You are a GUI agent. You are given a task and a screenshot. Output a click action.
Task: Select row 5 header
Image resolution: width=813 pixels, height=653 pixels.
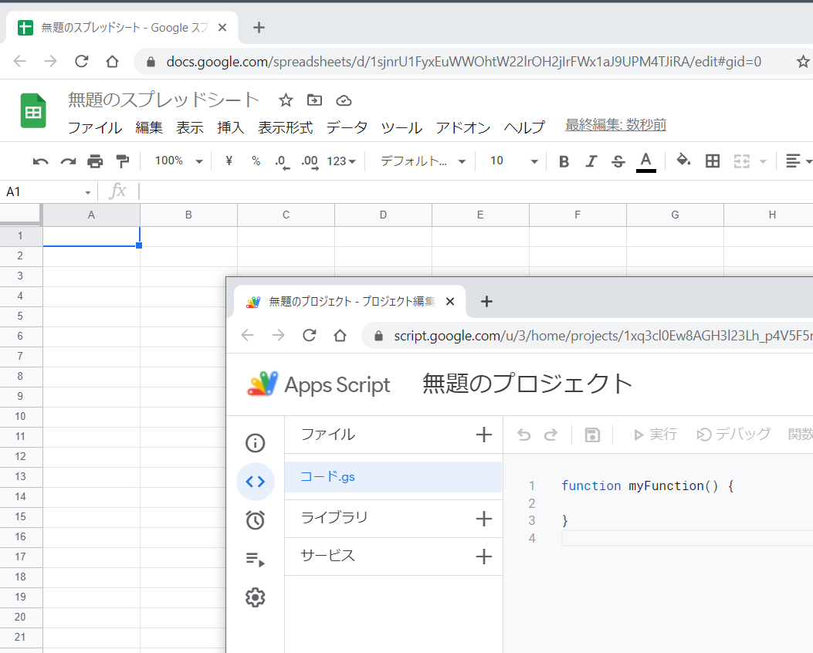[20, 316]
